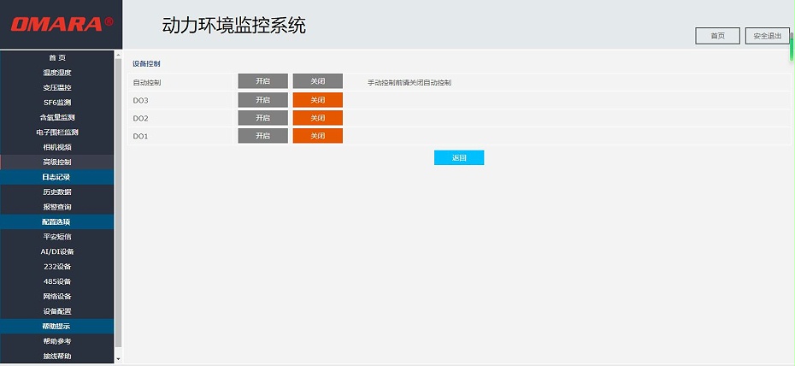This screenshot has height=366, width=795.
Task: Collapse the 帮助提示 sidebar section
Action: click(x=56, y=327)
